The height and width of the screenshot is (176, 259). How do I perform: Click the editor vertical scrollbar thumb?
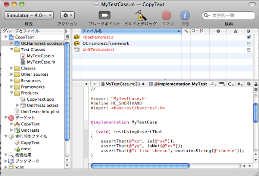pos(256,113)
